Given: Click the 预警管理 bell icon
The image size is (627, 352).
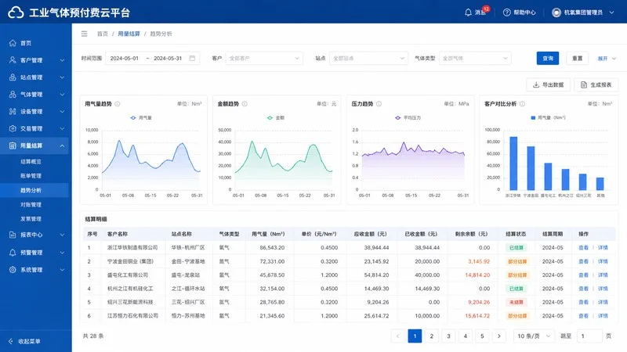Looking at the screenshot, I should pyautogui.click(x=13, y=252).
